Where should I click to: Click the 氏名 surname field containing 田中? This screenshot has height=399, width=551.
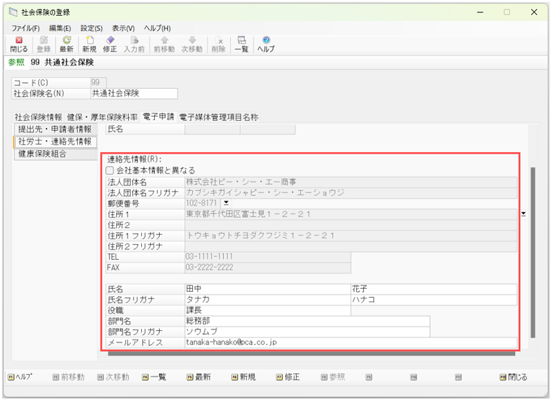tap(267, 289)
